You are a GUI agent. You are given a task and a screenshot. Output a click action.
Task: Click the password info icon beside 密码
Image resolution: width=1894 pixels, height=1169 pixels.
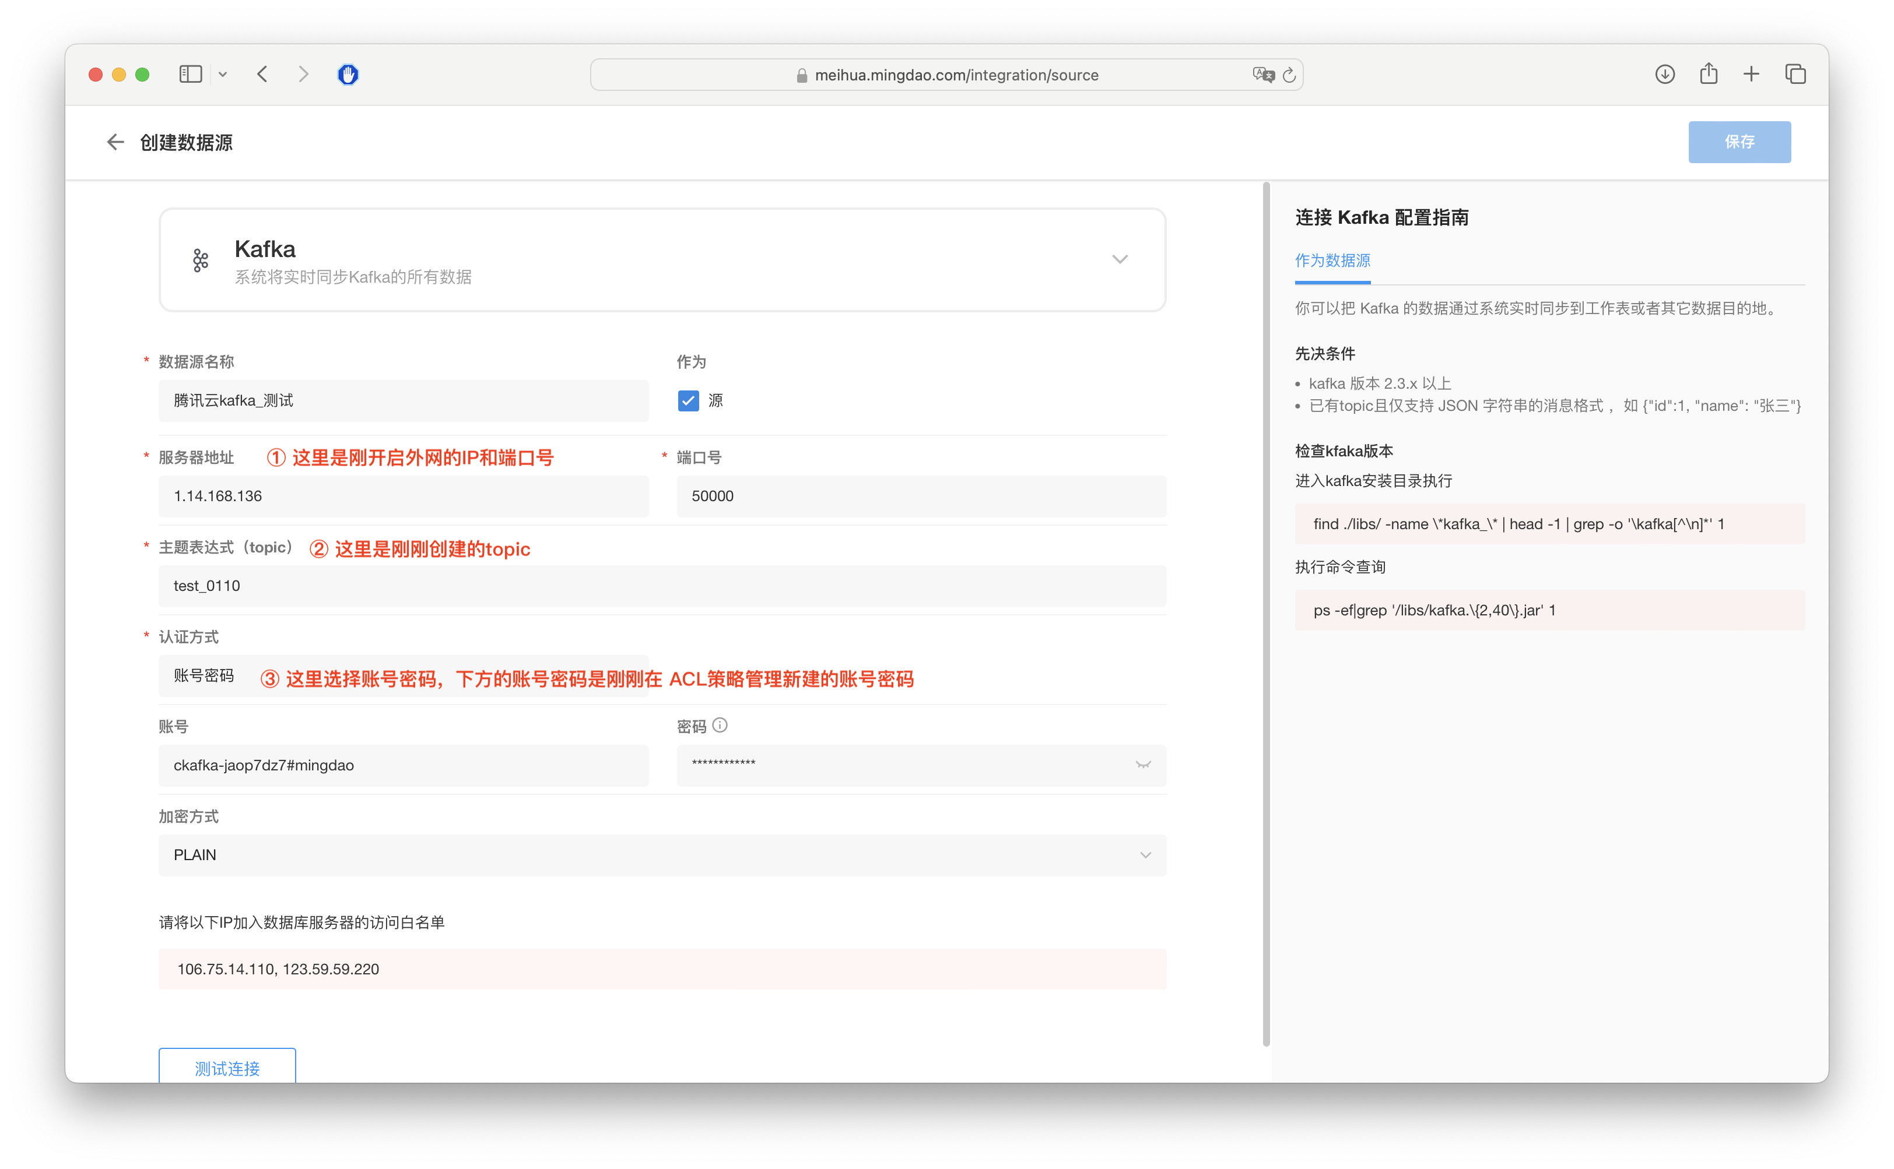(720, 725)
